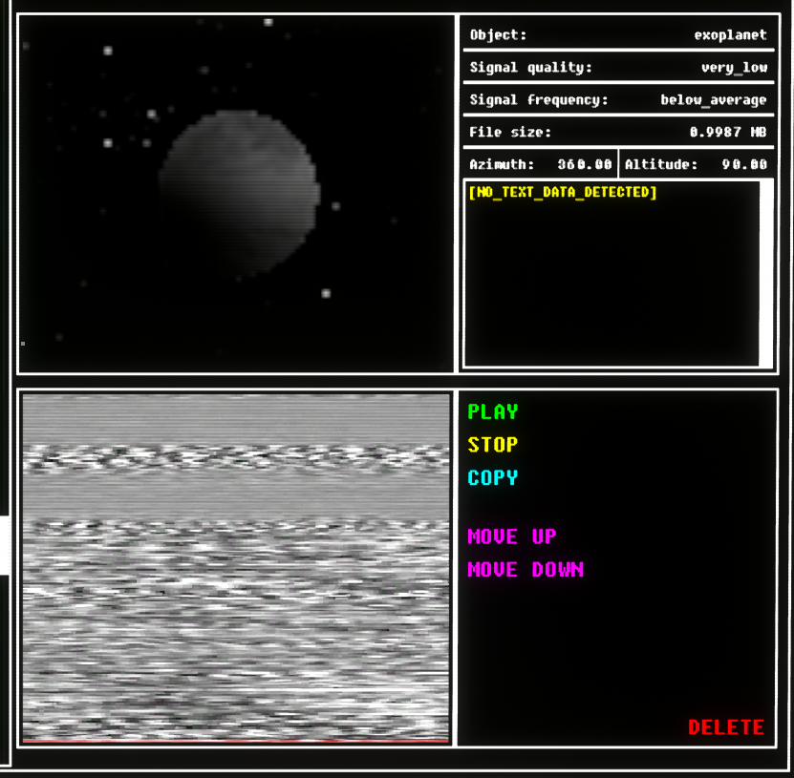Click the Azimuth 360.00 field
The height and width of the screenshot is (778, 794).
click(540, 164)
